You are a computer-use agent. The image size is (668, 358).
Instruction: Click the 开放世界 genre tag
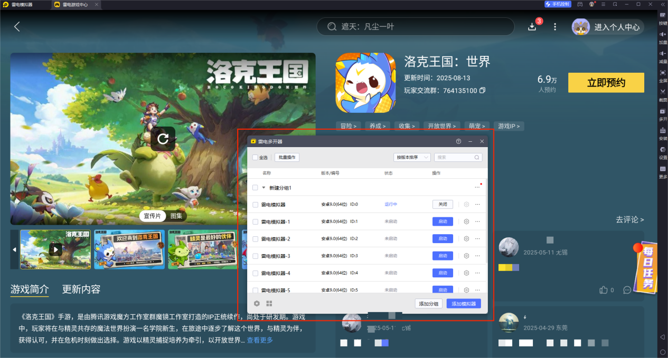click(x=441, y=126)
